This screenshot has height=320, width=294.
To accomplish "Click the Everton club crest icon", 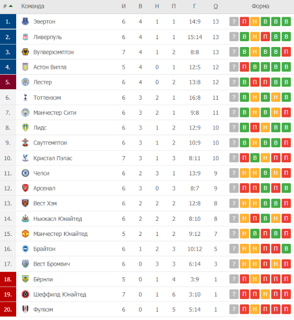I will point(25,21).
